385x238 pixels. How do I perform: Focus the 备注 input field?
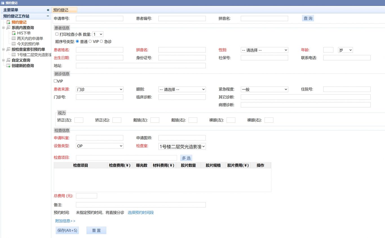point(141,205)
